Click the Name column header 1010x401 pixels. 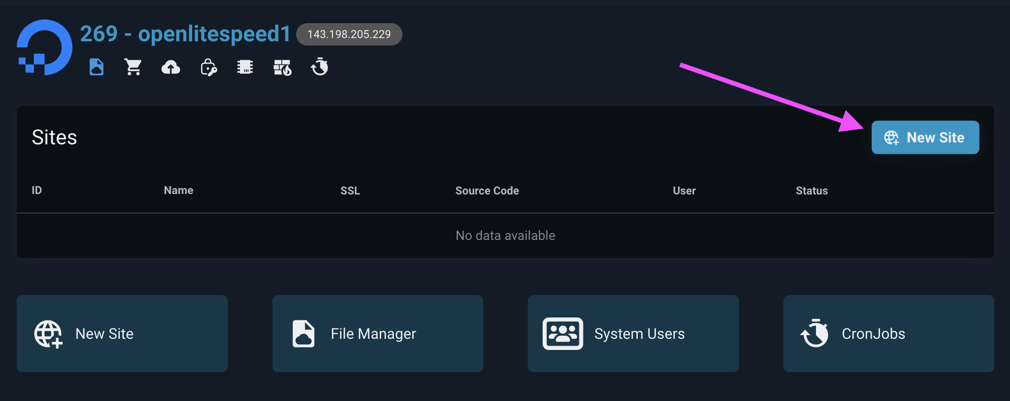click(x=178, y=190)
